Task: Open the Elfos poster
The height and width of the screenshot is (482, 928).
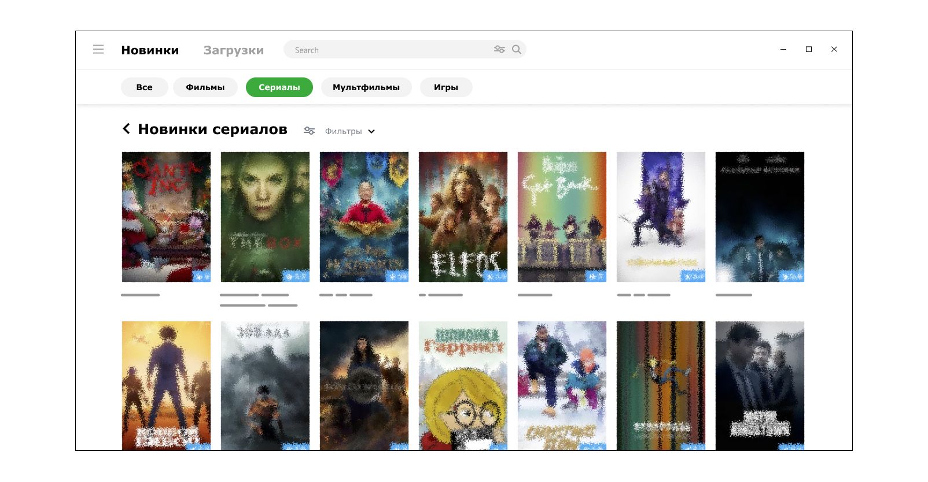Action: 463,217
